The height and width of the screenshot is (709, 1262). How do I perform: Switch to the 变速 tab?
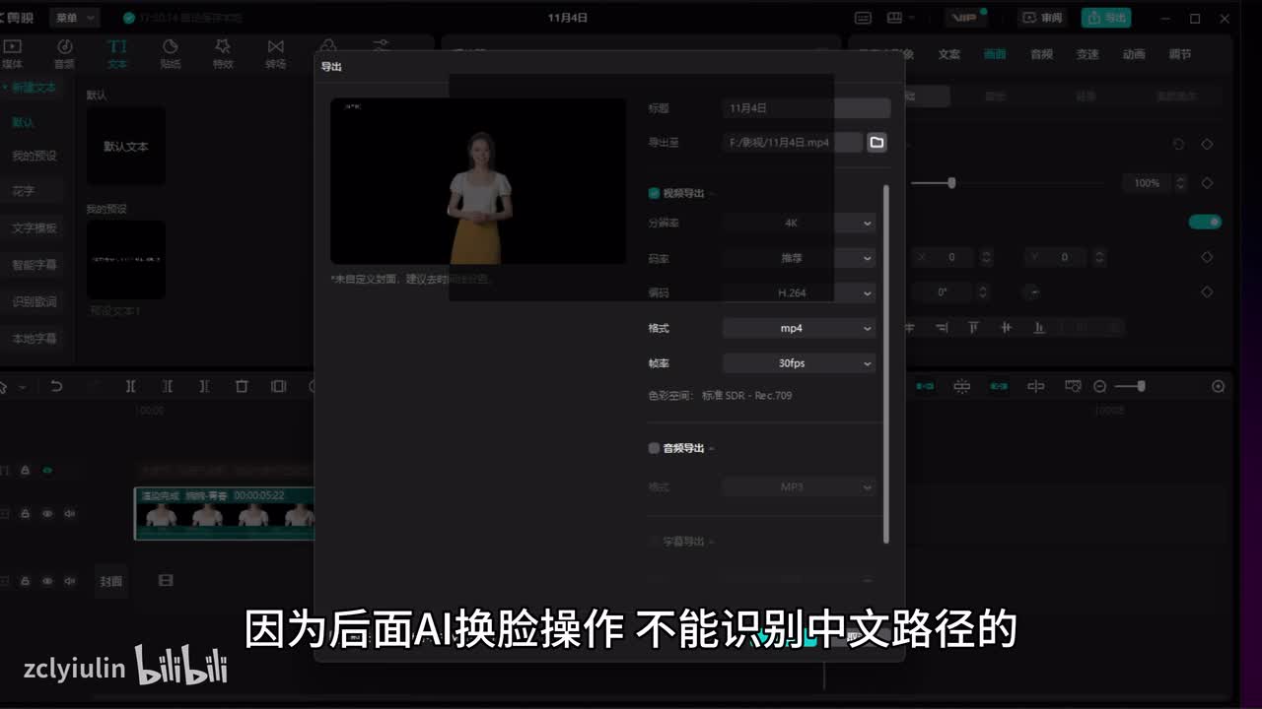point(1087,54)
